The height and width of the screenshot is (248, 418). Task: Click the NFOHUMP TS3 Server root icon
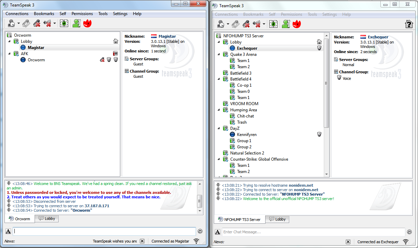click(x=219, y=36)
